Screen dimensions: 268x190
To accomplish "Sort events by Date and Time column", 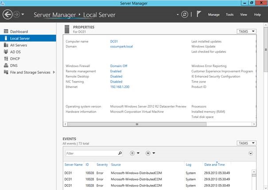I will point(214,165).
